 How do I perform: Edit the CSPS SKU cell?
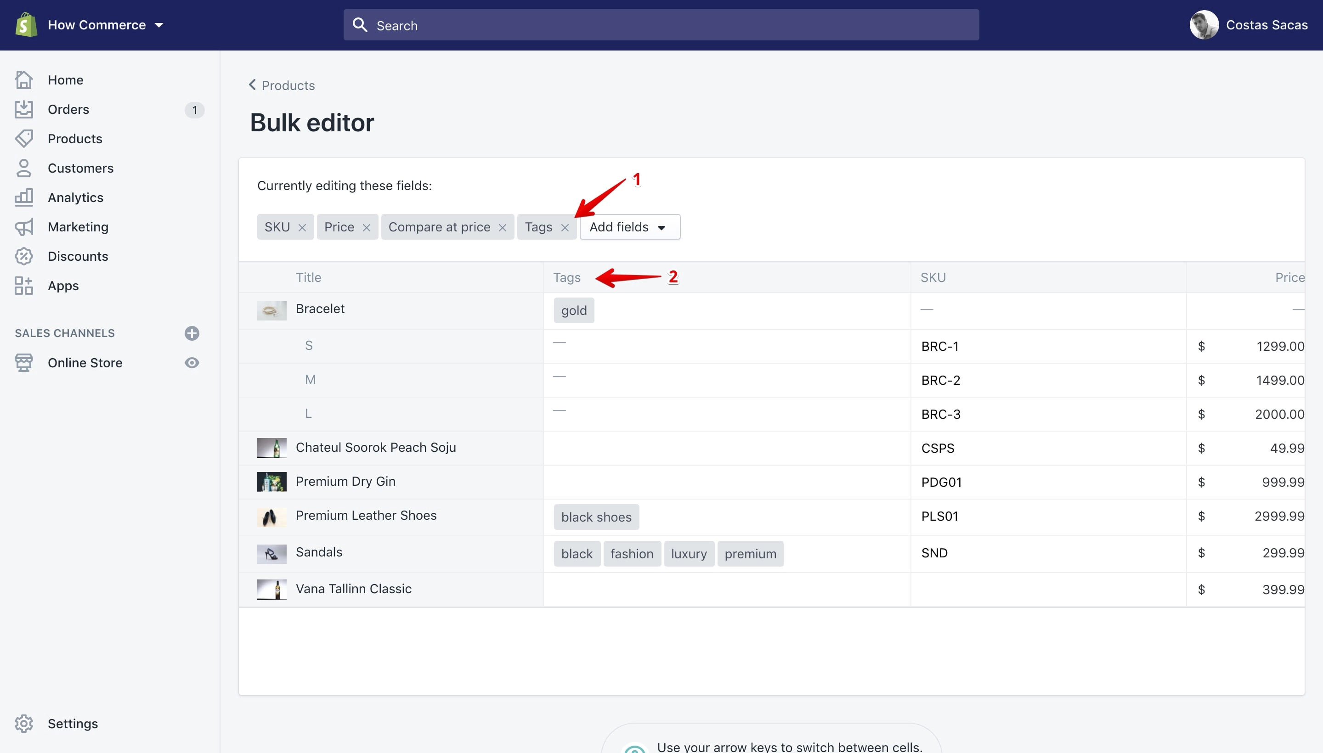click(x=1048, y=448)
